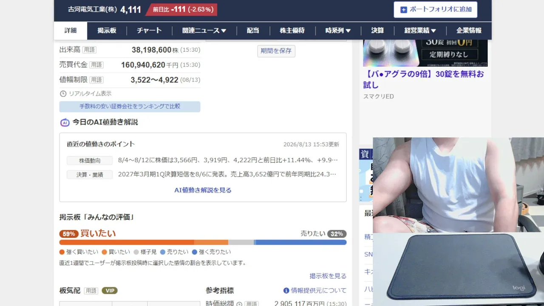Open the チャート tab
Viewport: 544px width, 306px height.
149,31
